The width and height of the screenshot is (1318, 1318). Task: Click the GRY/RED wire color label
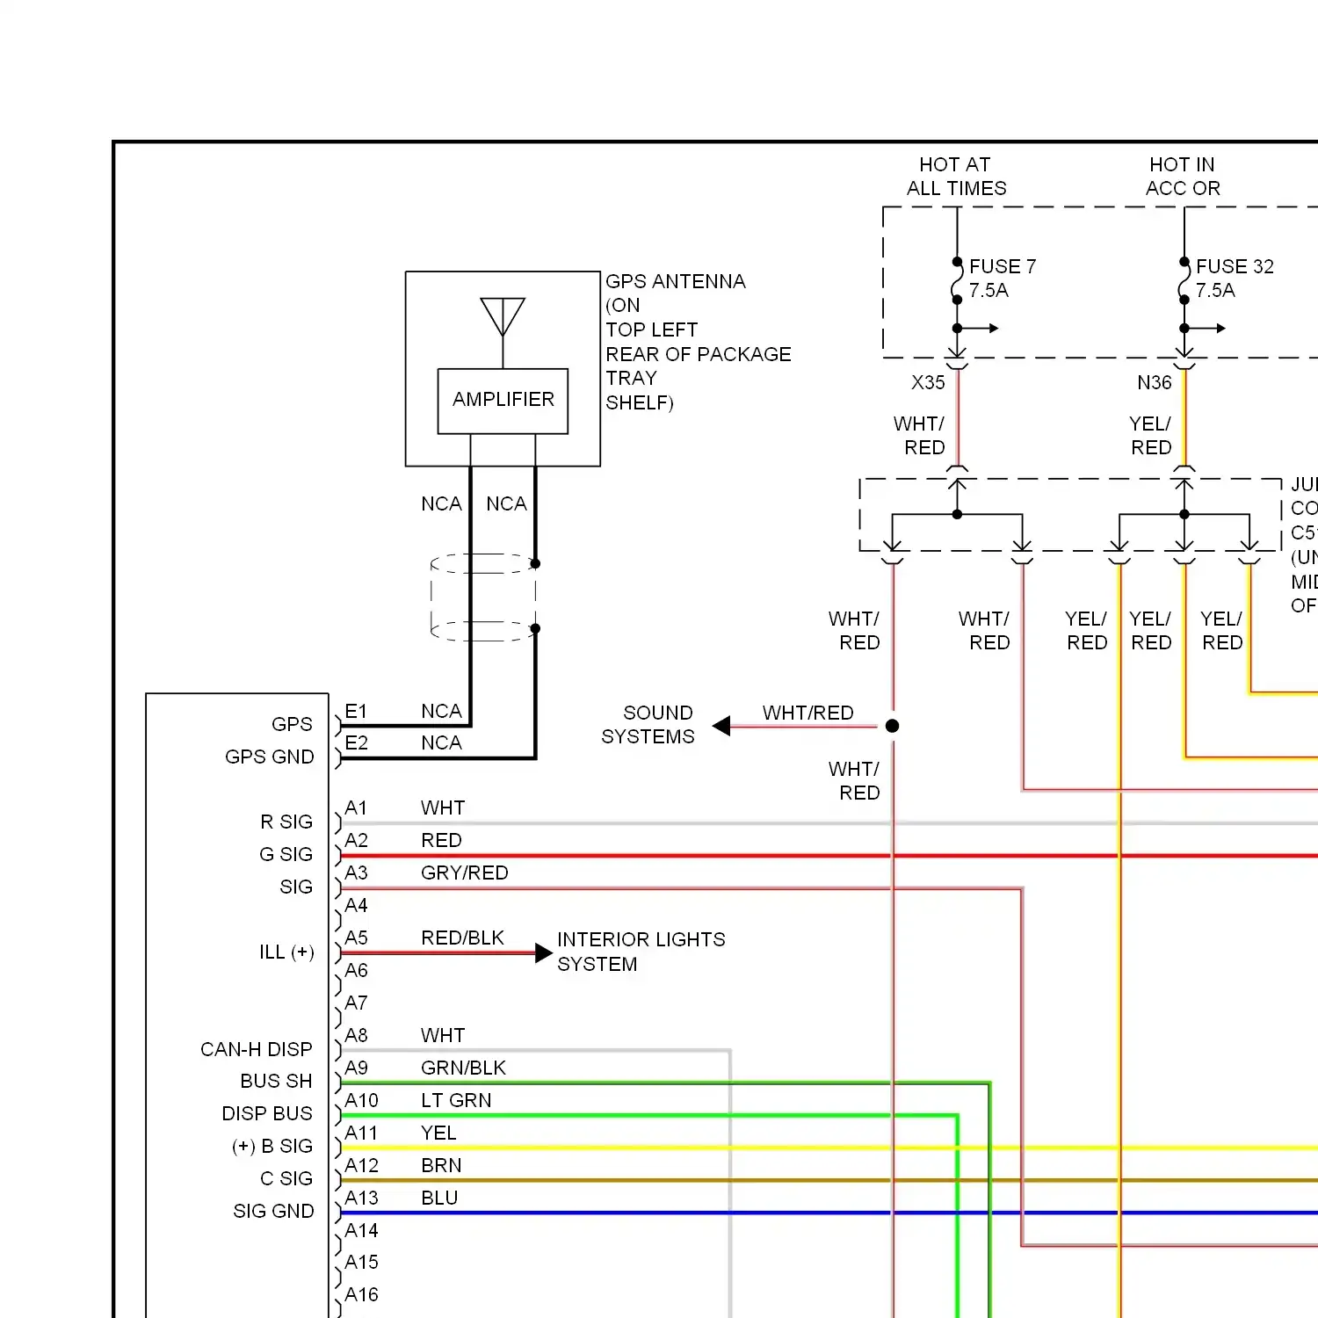click(x=465, y=873)
